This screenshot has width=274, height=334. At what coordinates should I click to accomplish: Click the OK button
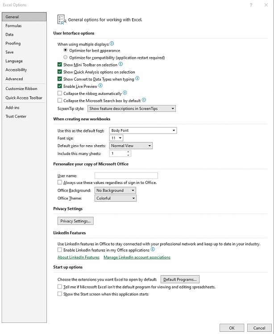tap(232, 328)
